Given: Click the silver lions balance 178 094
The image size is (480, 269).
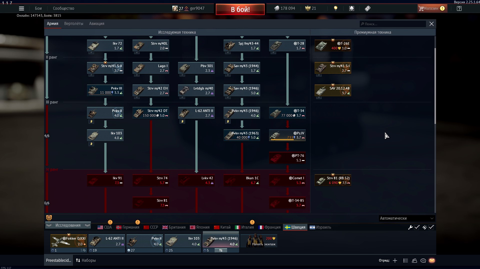Looking at the screenshot, I should coord(285,8).
